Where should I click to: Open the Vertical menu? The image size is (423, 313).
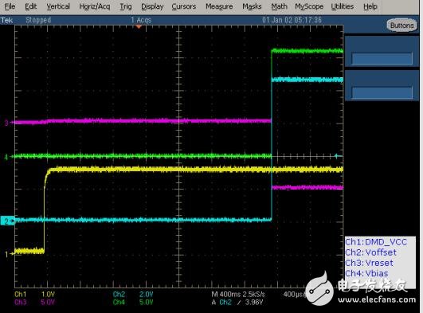pyautogui.click(x=58, y=6)
